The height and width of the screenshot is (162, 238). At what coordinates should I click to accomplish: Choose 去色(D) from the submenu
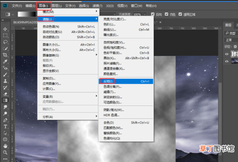(126, 122)
